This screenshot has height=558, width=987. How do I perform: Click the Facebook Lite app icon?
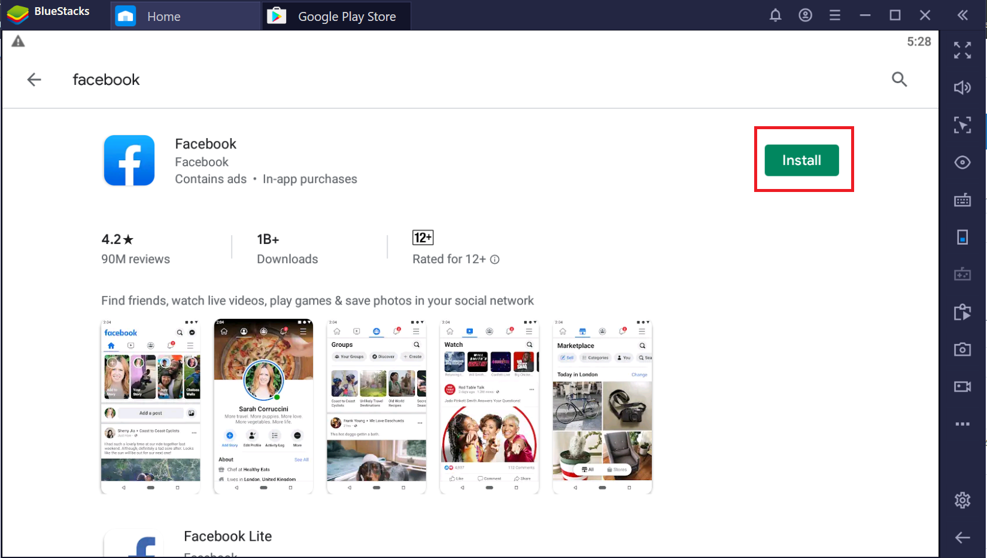[134, 543]
